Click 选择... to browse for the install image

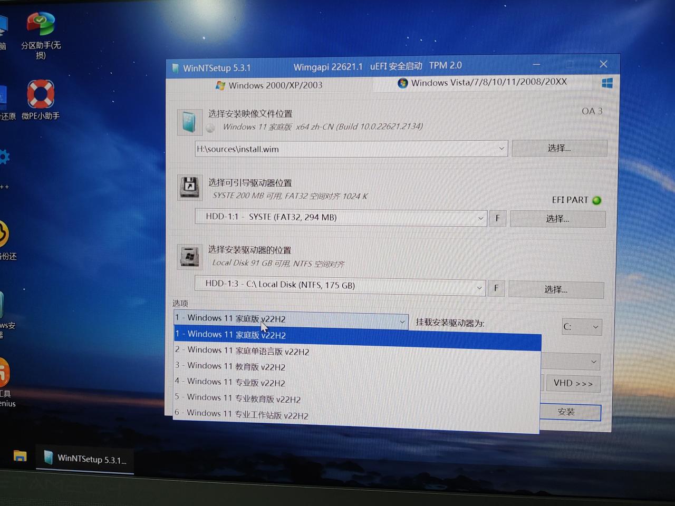point(559,148)
